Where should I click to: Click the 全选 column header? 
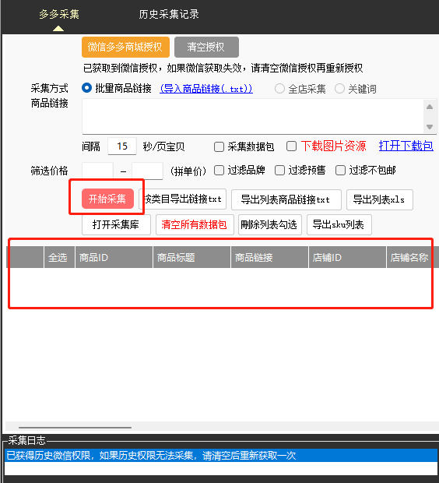[x=59, y=257]
